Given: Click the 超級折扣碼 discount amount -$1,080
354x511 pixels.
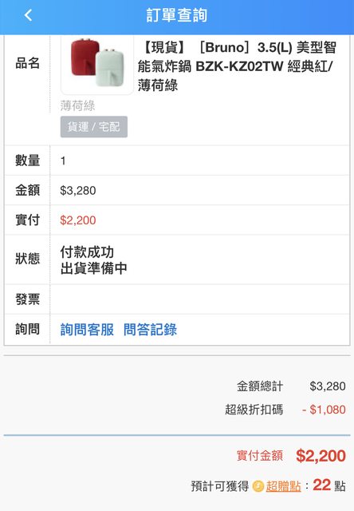Looking at the screenshot, I should (x=324, y=410).
